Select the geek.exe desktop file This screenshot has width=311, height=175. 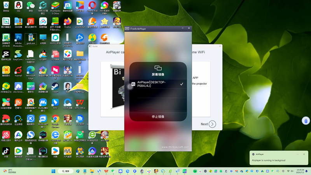click(30, 39)
